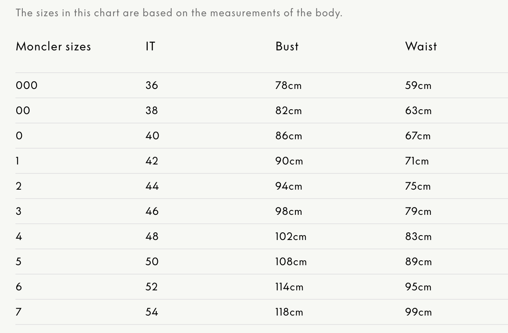Click the Moncler sizes column header

click(x=53, y=46)
